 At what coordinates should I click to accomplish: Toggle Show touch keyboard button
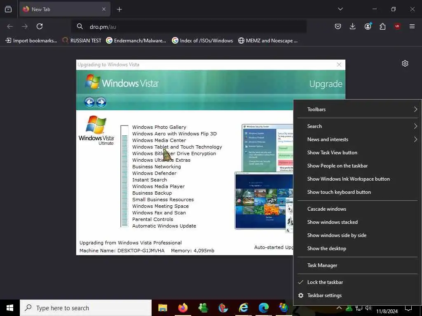click(357, 192)
